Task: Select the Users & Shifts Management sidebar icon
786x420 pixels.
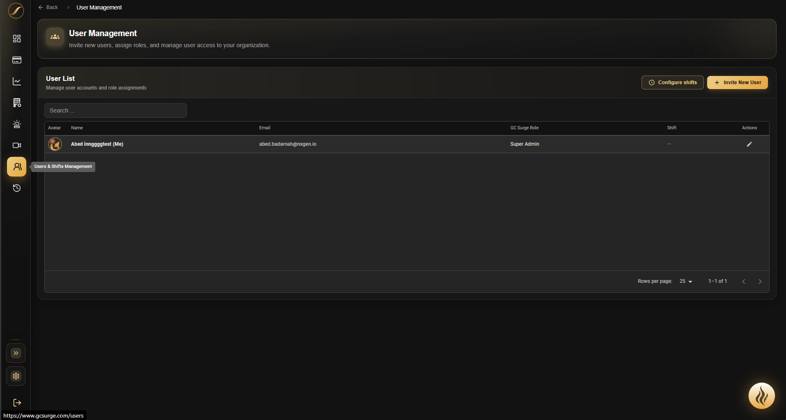Action: coord(17,167)
